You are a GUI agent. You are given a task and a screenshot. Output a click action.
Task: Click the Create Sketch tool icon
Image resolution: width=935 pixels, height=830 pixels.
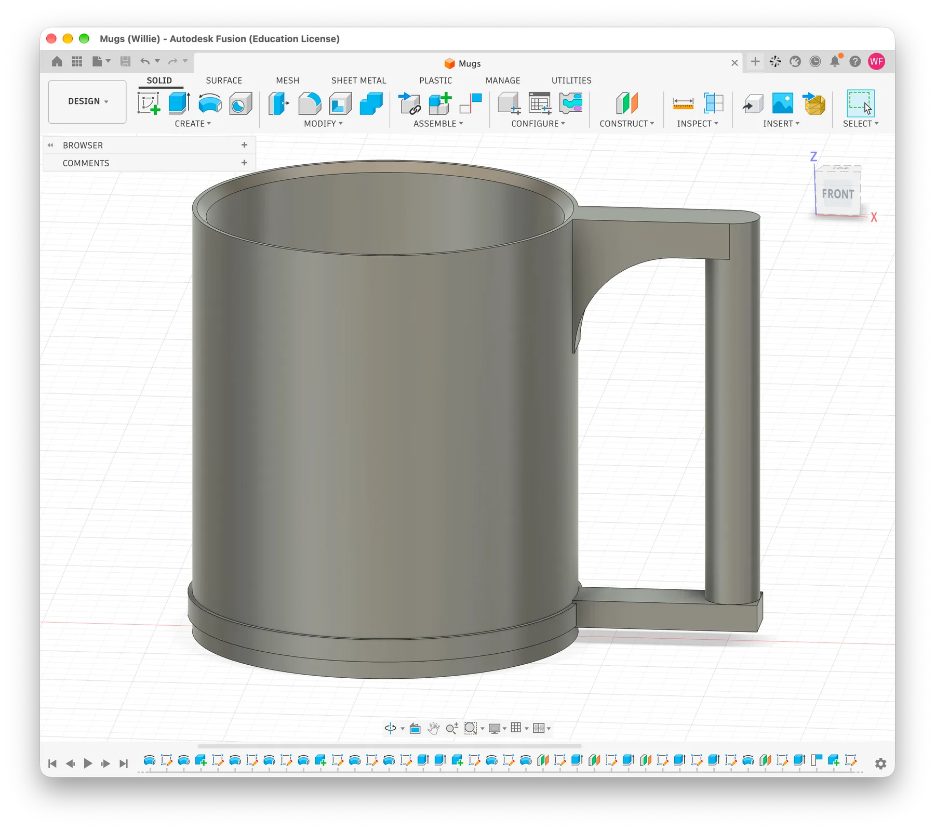149,103
